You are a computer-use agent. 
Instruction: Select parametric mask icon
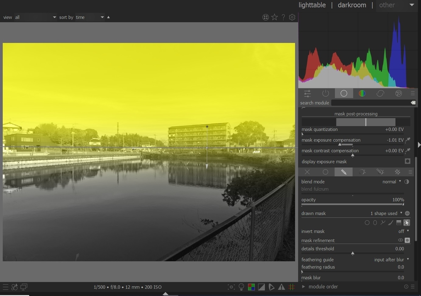(x=362, y=172)
